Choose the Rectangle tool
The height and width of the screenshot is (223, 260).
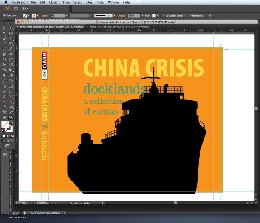point(11,44)
